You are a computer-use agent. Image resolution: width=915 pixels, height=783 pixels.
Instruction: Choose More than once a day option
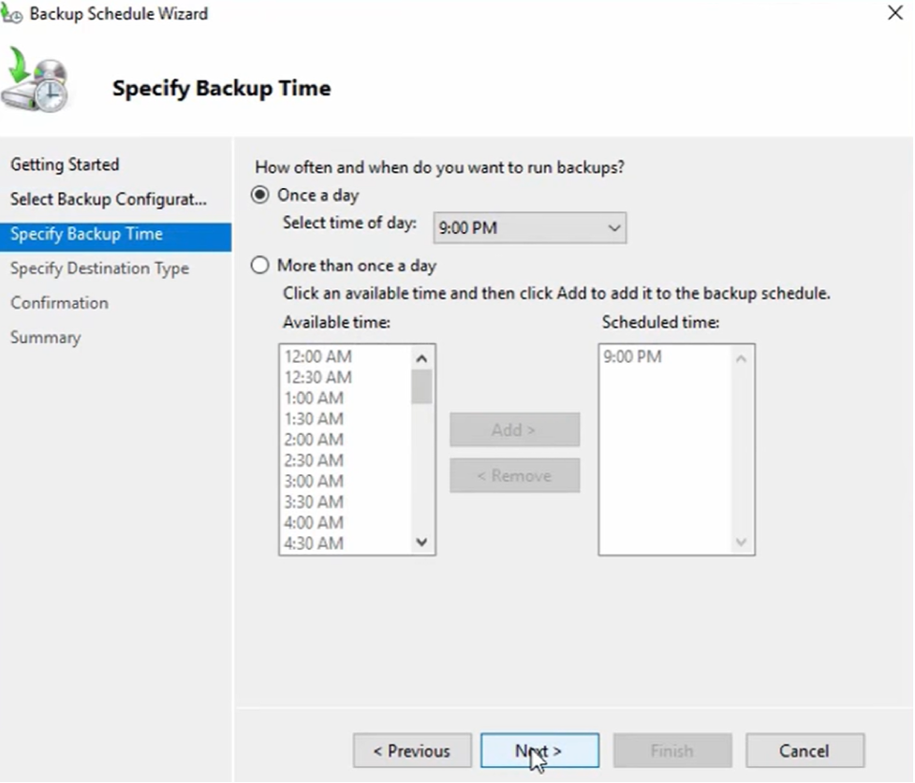click(x=261, y=266)
